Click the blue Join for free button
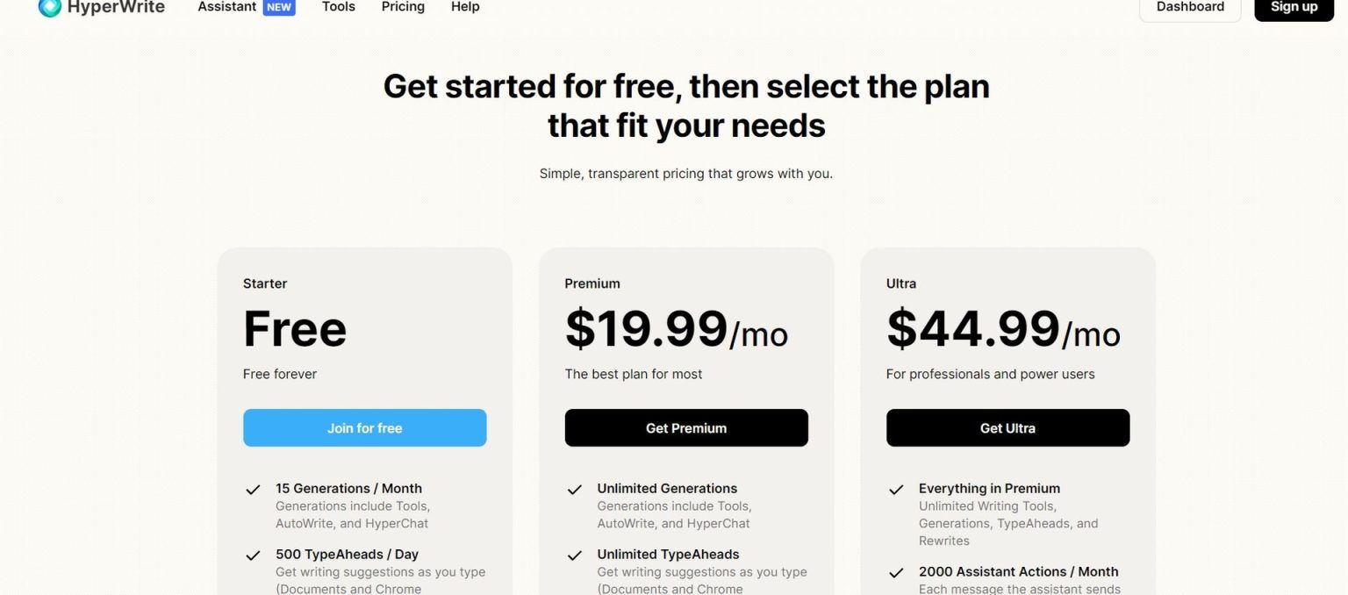Screen dimensions: 1348x595 pyautogui.click(x=364, y=428)
